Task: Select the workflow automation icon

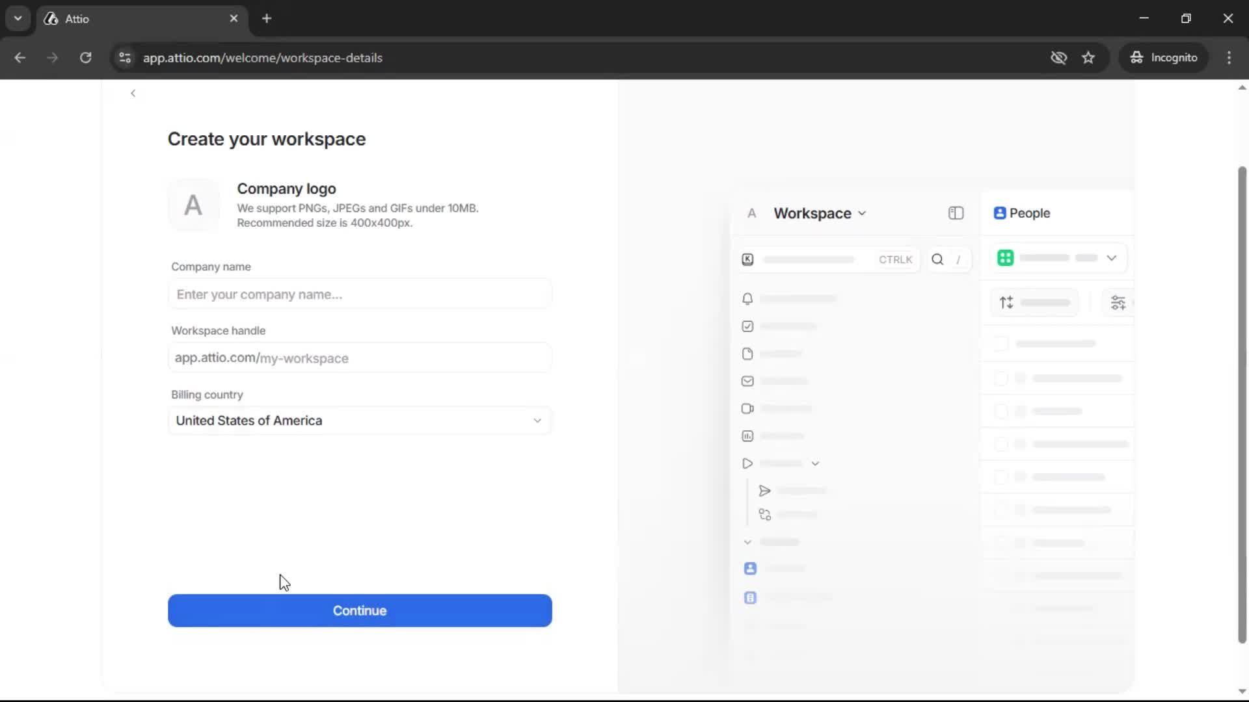Action: pos(765,514)
